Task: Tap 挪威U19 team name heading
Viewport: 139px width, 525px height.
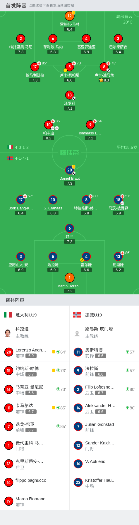Action: pyautogui.click(x=93, y=315)
